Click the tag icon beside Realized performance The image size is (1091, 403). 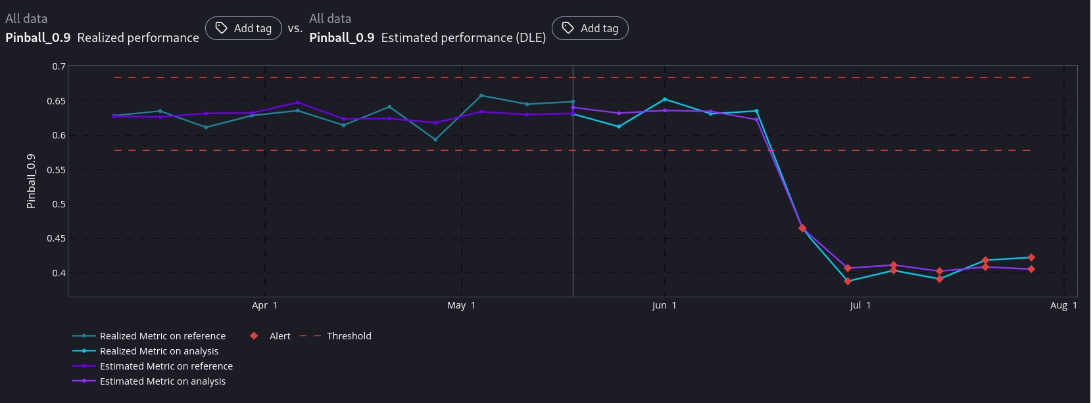[x=222, y=28]
